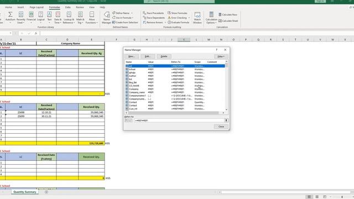Screen dimensions: 354x199
Task: Open the Financial functions icon
Action: [x=31, y=15]
